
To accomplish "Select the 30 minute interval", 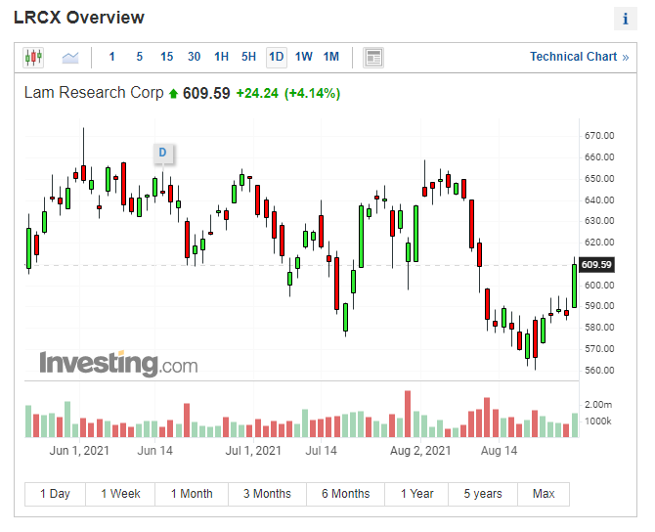I will [x=194, y=57].
